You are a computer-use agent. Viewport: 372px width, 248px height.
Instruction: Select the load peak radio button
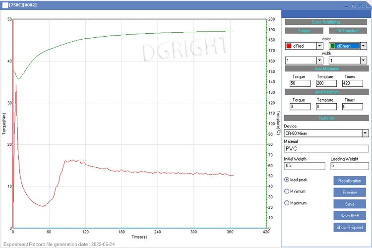[x=287, y=180]
